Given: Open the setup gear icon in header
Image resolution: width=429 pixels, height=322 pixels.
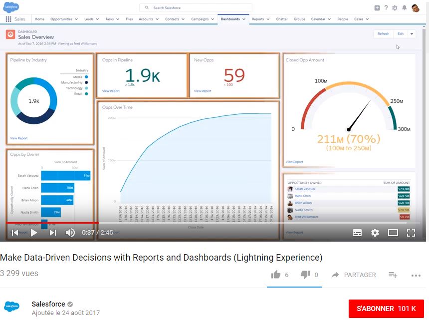Looking at the screenshot, I should [395, 8].
